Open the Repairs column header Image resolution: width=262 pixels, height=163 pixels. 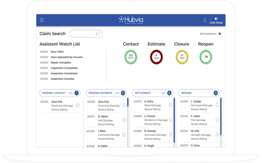(x=198, y=93)
